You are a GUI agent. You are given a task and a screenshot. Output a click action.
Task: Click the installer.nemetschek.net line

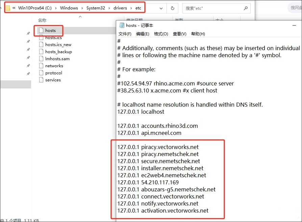(160, 168)
